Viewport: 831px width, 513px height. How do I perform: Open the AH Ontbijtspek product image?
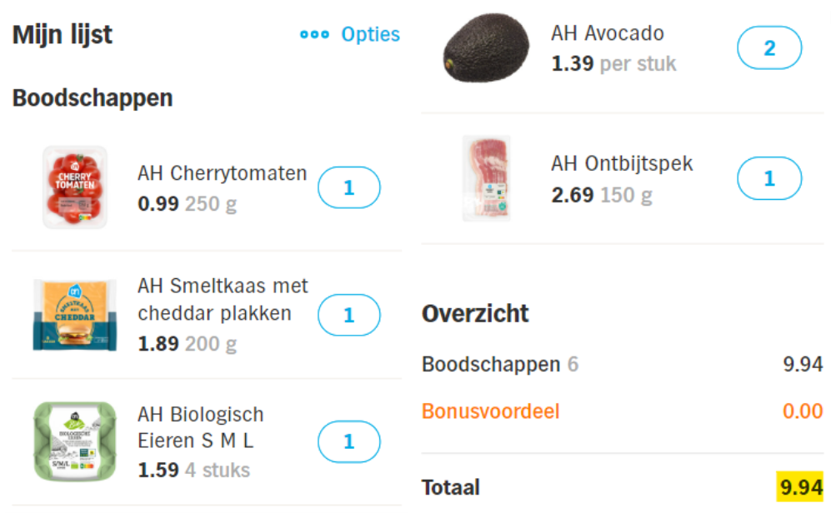487,178
